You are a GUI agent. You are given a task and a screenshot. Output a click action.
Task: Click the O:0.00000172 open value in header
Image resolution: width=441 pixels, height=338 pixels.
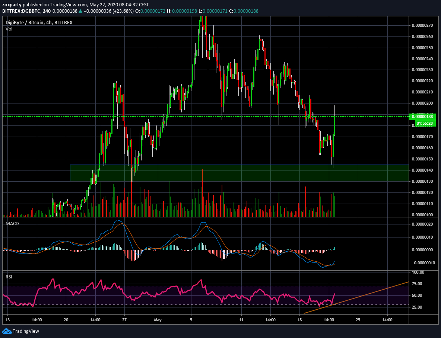pos(150,11)
